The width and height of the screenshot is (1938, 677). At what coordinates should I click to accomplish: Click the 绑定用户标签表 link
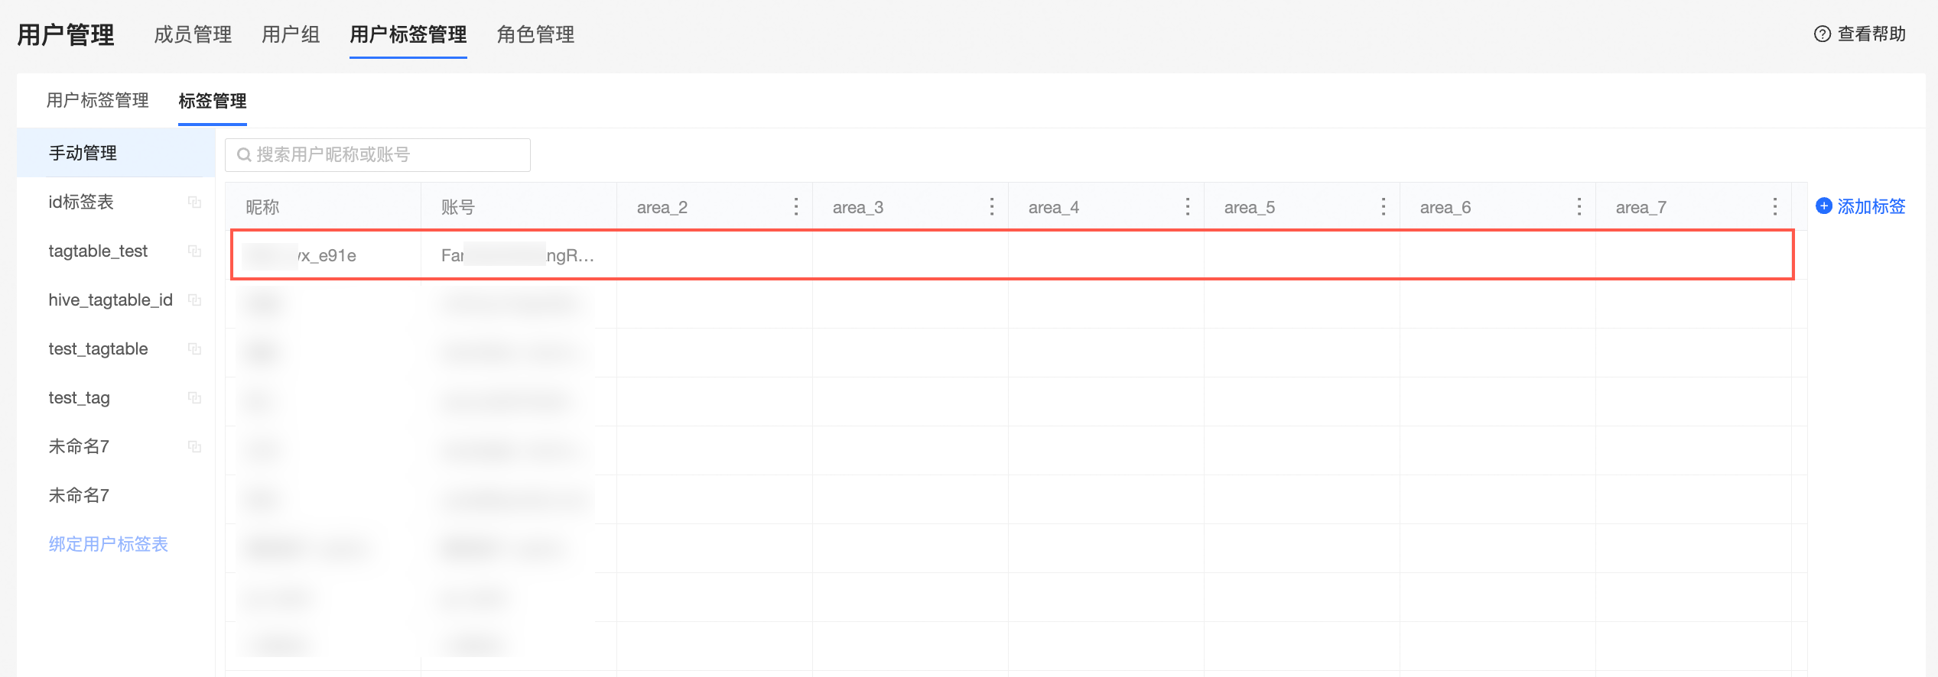[109, 544]
